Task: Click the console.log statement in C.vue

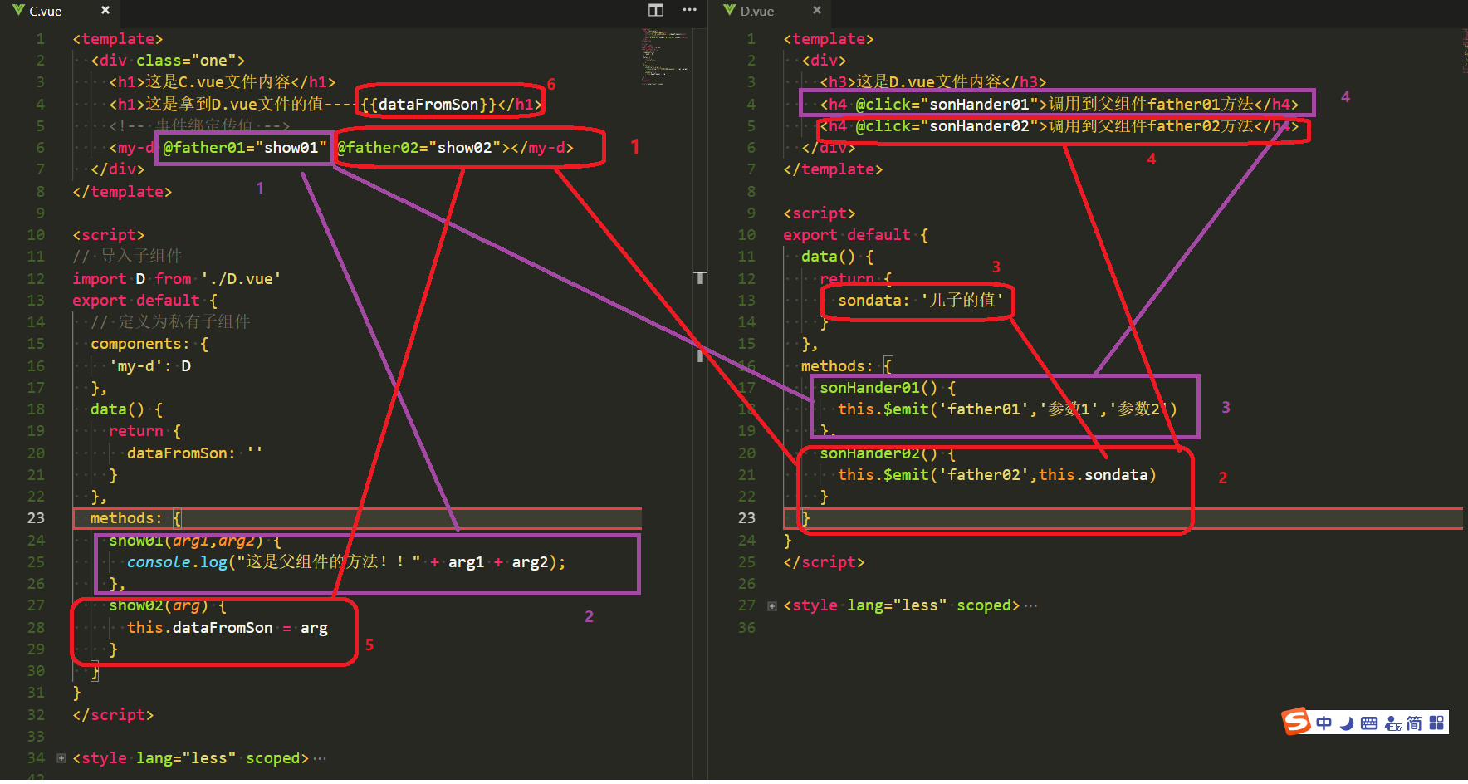Action: (346, 562)
